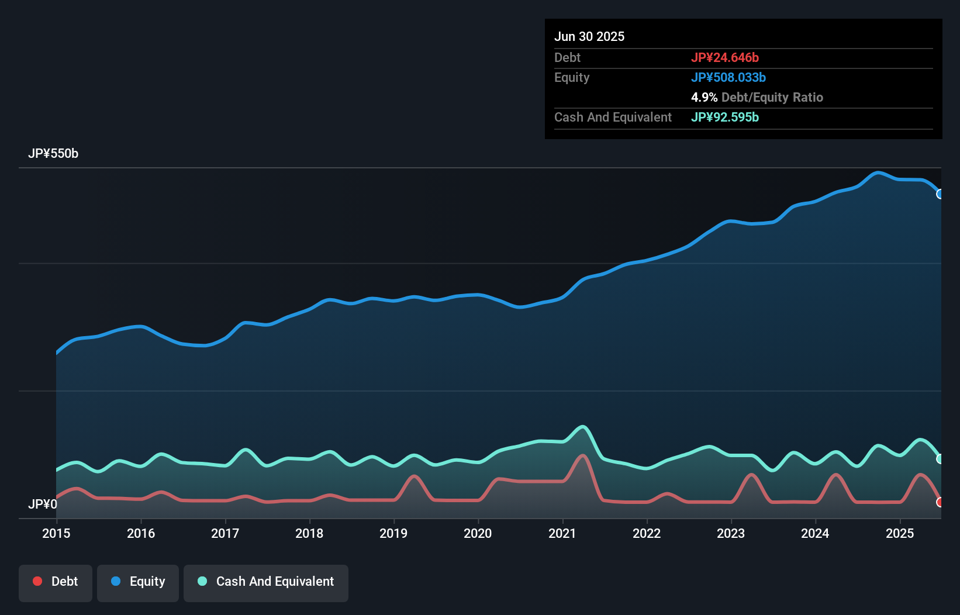The width and height of the screenshot is (960, 615).
Task: Click the Debt/Equity Ratio percentage in tooltip
Action: 704,97
